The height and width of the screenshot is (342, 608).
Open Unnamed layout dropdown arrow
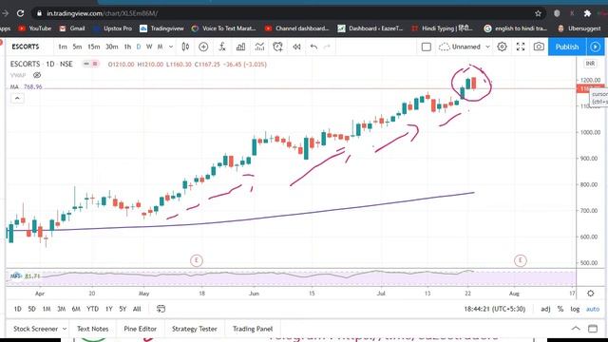coord(487,47)
